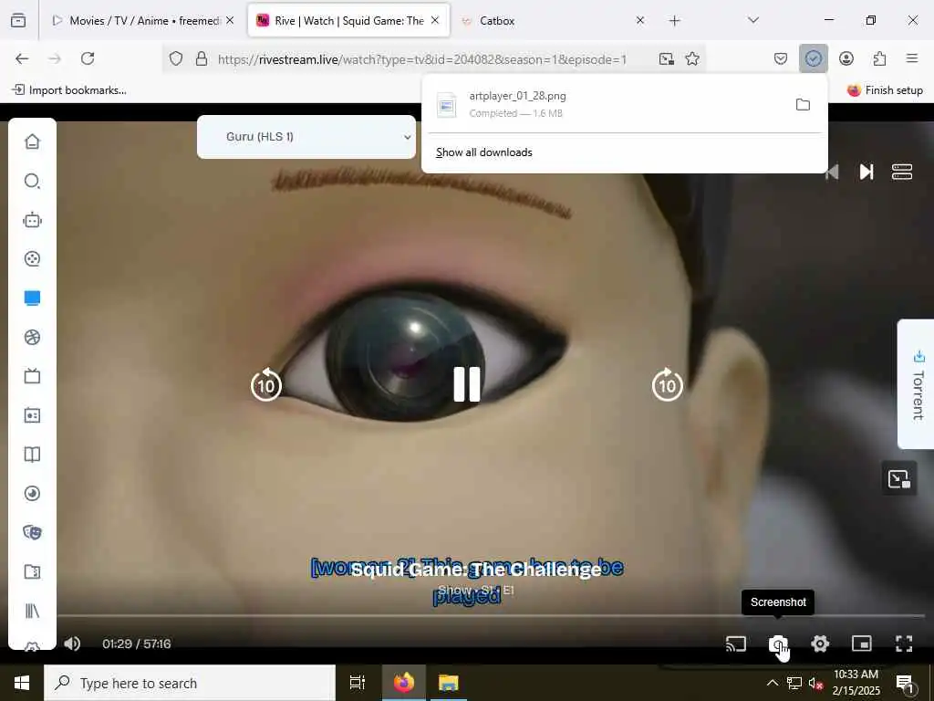Rewind the video by 10 seconds
The height and width of the screenshot is (701, 934).
[x=265, y=385]
